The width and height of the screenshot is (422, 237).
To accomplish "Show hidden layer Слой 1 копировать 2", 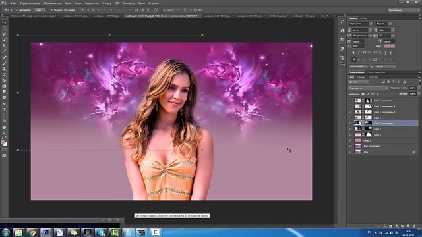I will tap(350, 106).
